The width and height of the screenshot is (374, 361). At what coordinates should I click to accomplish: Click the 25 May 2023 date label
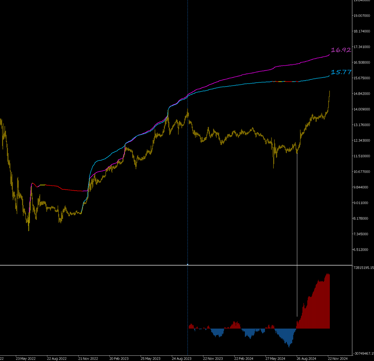[x=151, y=359]
